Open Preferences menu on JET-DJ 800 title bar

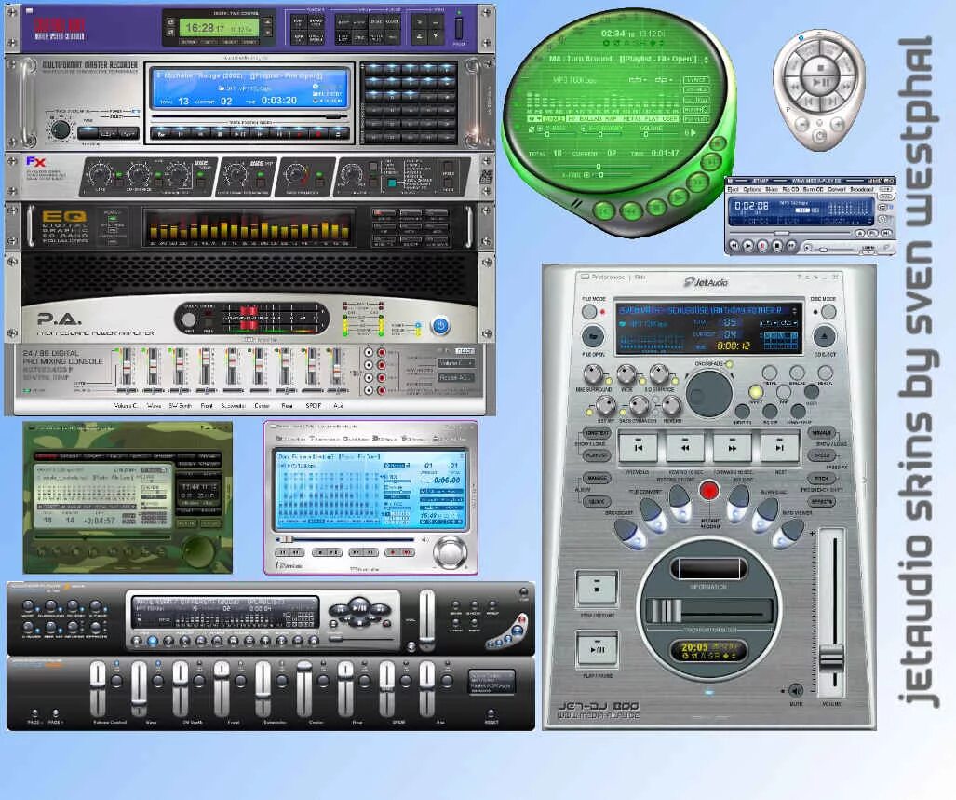(608, 277)
